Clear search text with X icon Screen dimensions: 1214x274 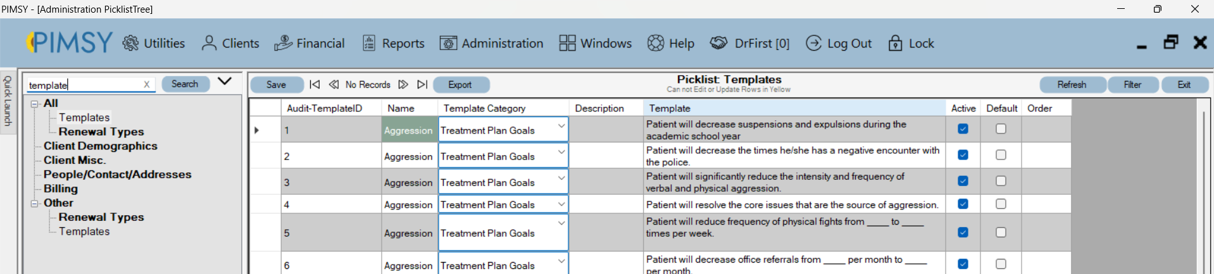[x=147, y=84]
